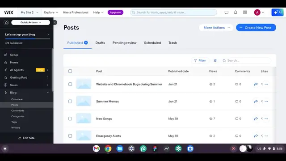Open the Quick Actions dropdown
Viewport: 286px width, 161px height.
(31, 22)
